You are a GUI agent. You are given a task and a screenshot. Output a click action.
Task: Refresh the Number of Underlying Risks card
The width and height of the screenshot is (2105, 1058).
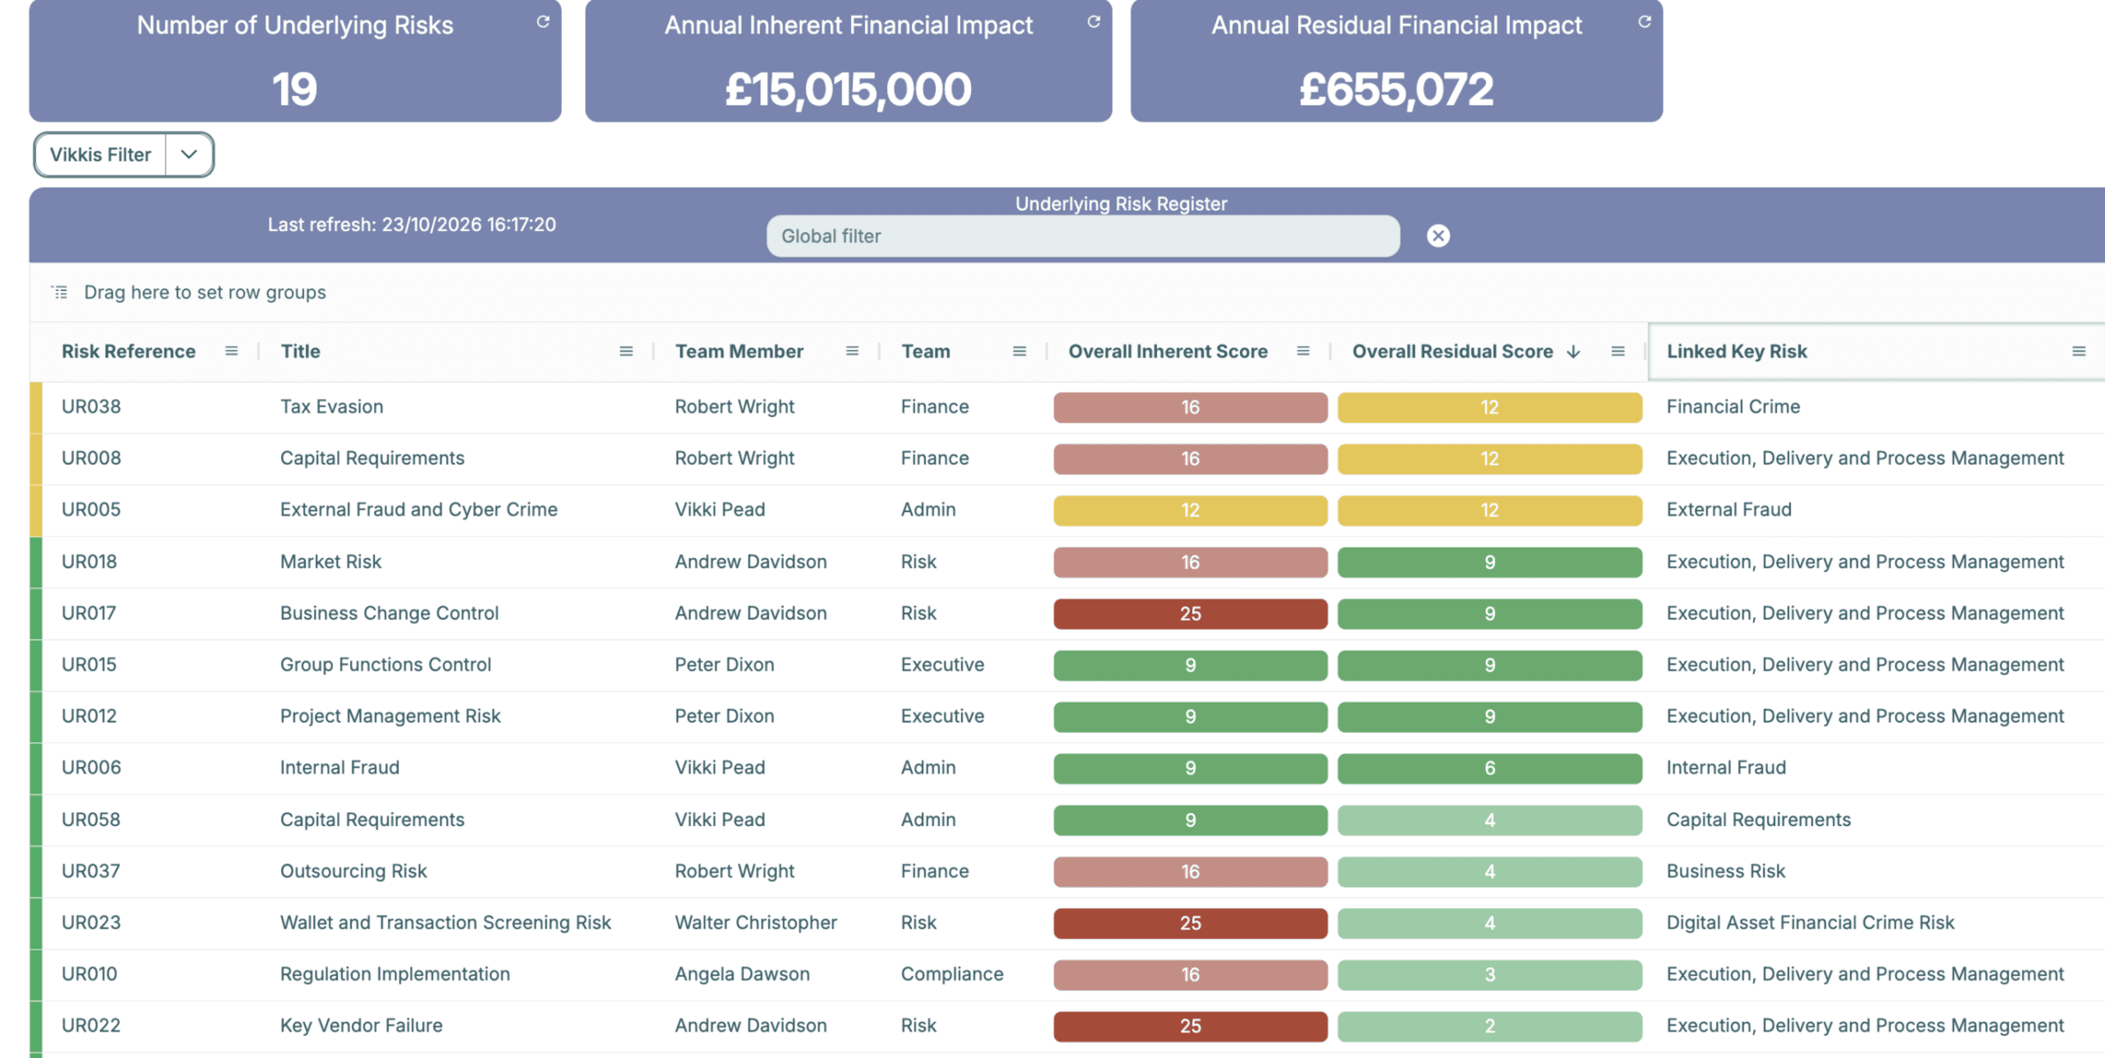tap(543, 22)
